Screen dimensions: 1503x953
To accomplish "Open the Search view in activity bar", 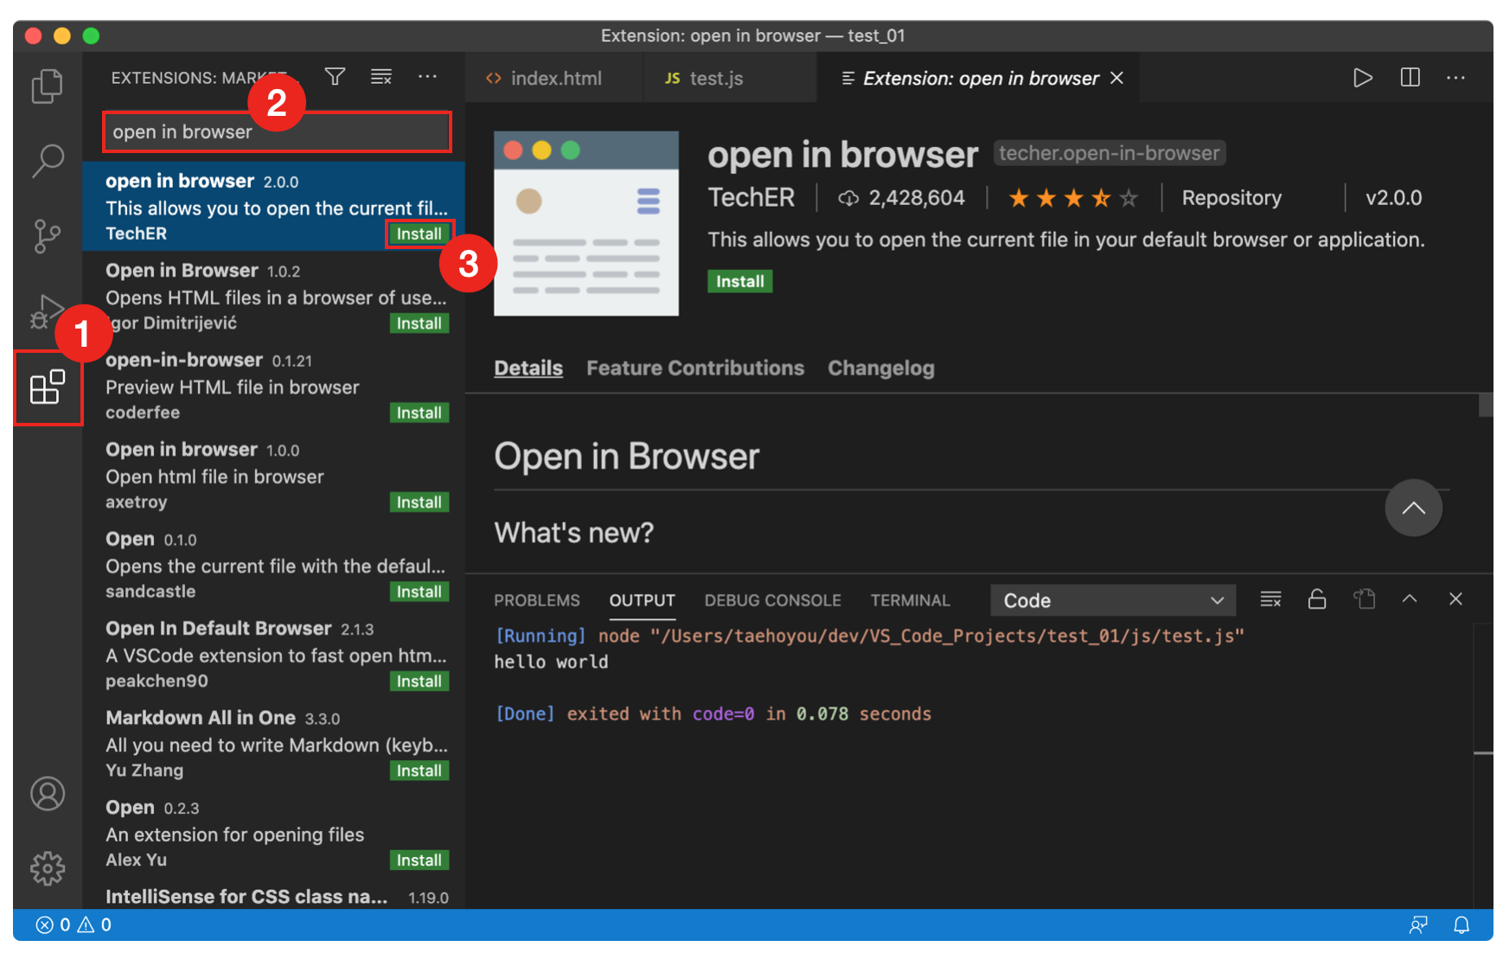I will click(x=48, y=161).
